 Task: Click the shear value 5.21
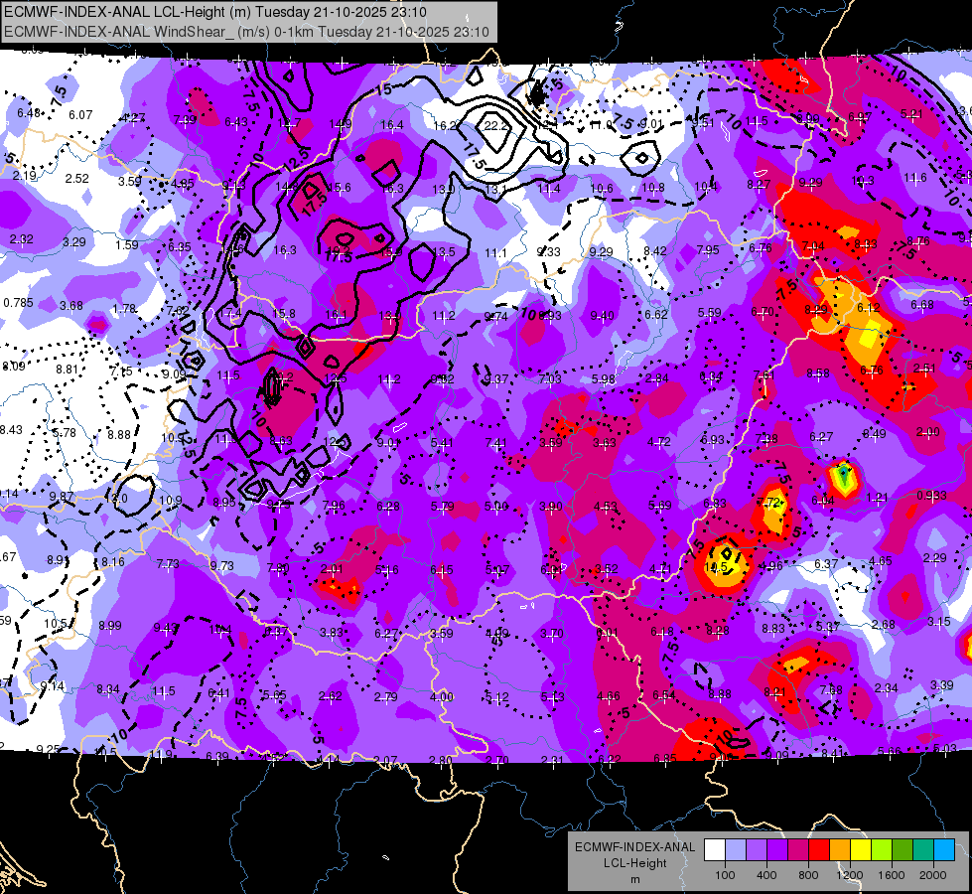(x=911, y=114)
